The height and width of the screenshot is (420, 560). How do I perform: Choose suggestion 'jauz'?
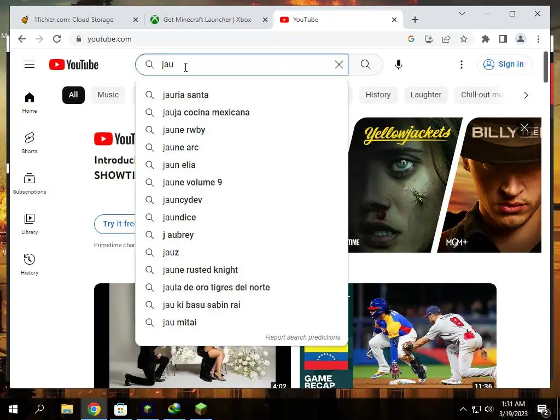(241, 253)
